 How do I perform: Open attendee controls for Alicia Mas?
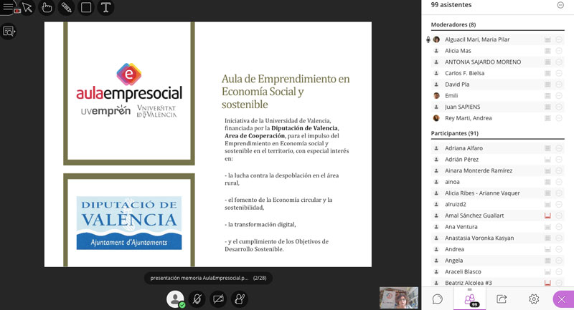(559, 51)
